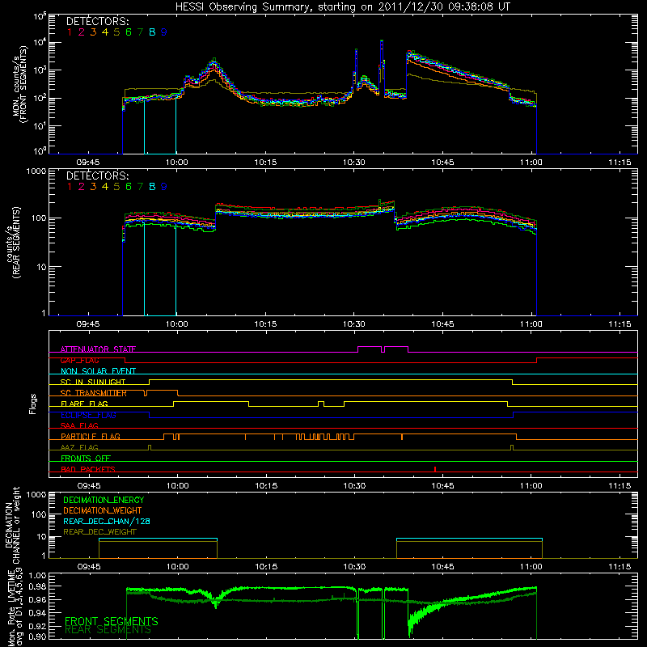
Task: Select detector 1 in rear segments legend
Action: coord(70,187)
